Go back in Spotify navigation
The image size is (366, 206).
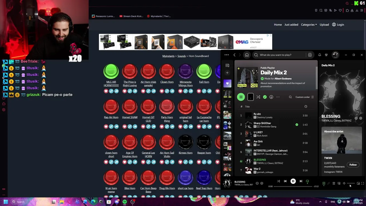[234, 55]
